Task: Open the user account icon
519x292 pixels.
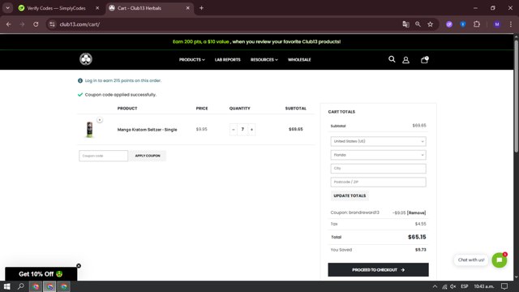Action: click(405, 60)
